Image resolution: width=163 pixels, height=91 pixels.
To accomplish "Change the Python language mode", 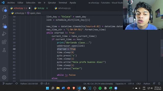I will pyautogui.click(x=147, y=84).
